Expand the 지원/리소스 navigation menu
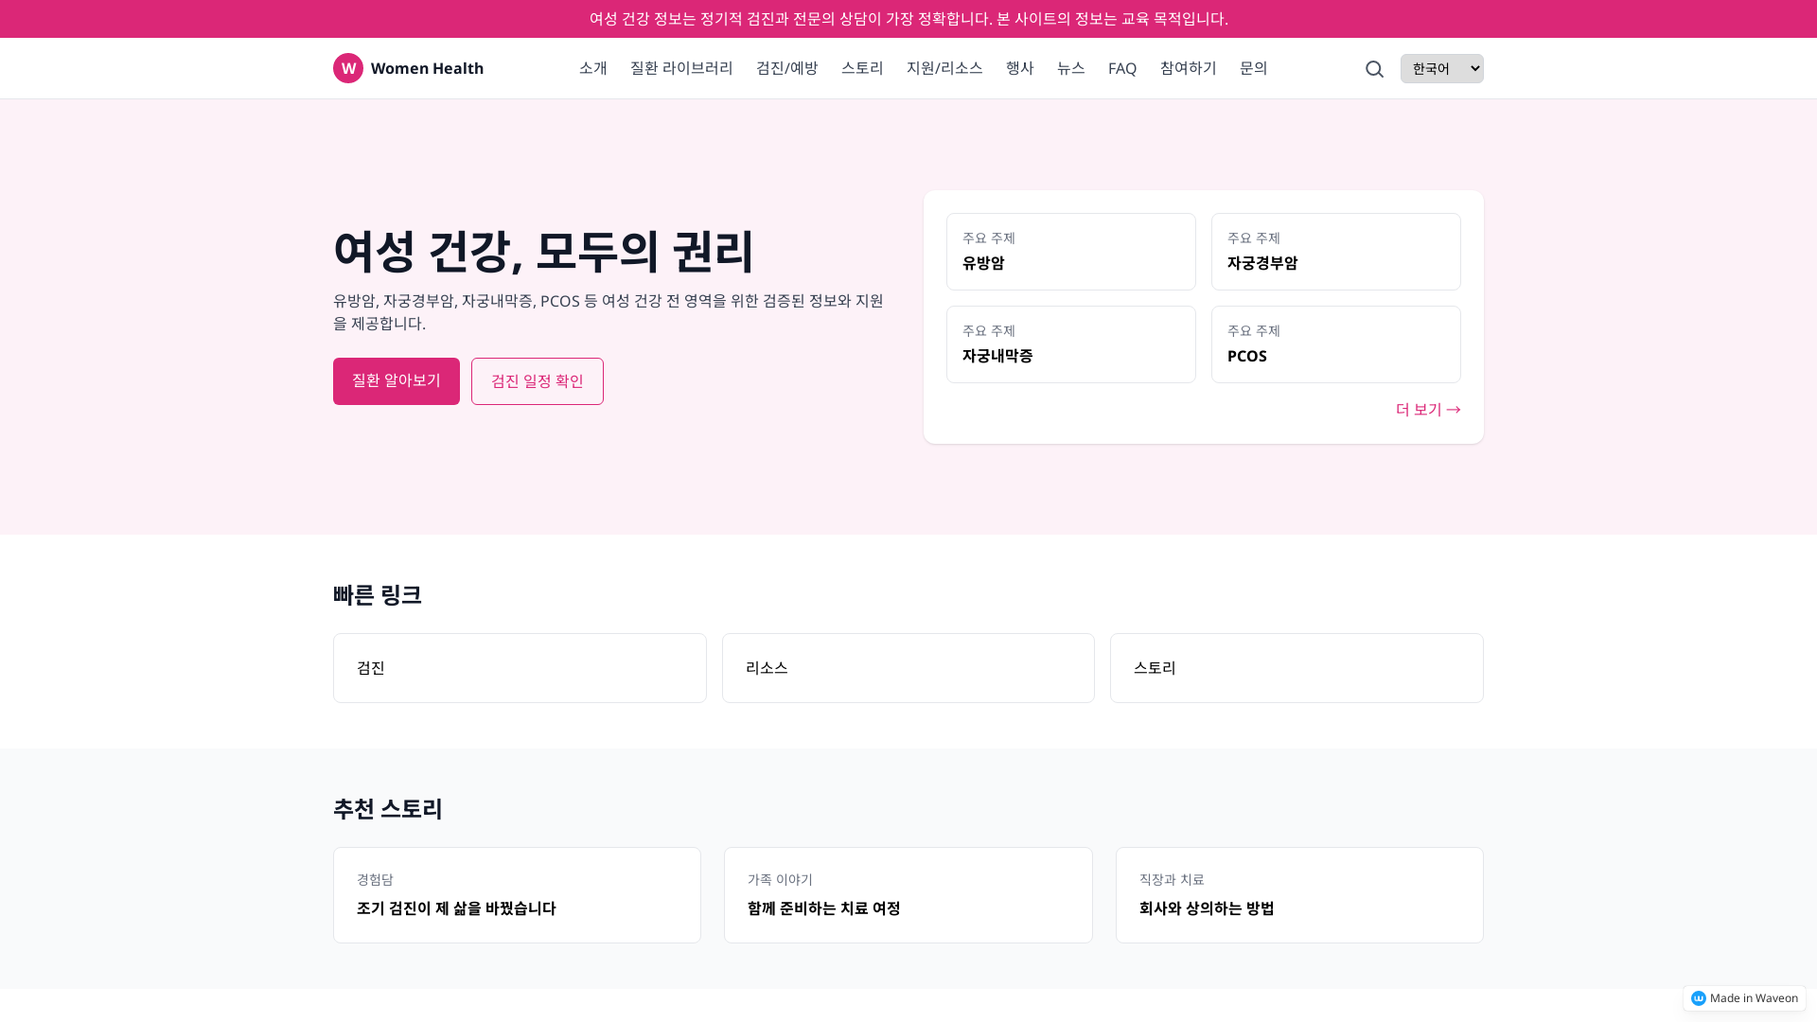 click(944, 68)
